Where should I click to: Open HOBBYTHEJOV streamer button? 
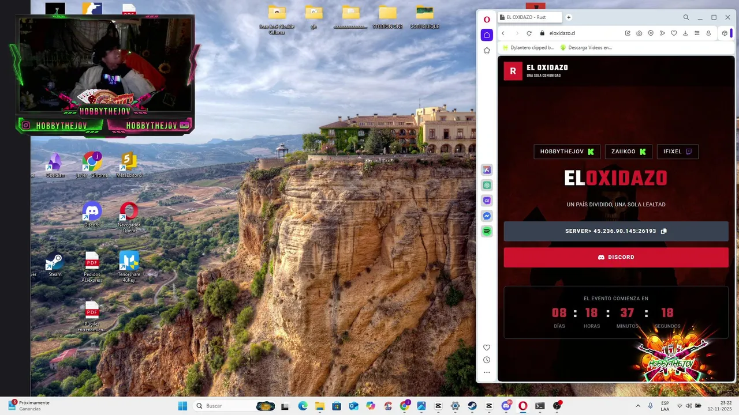click(x=567, y=152)
